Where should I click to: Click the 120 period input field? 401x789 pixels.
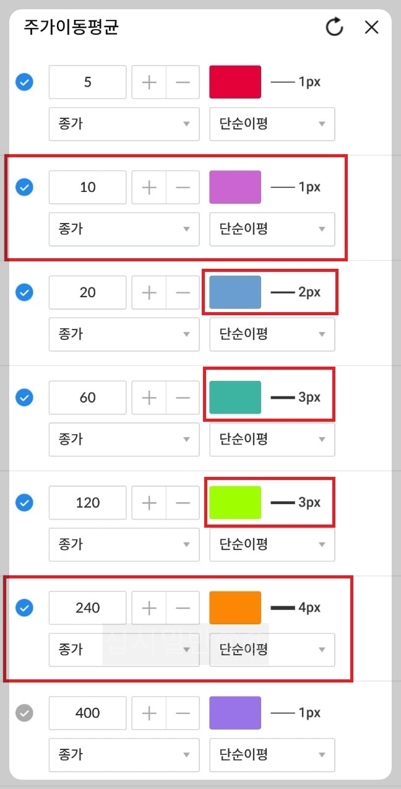(x=87, y=502)
